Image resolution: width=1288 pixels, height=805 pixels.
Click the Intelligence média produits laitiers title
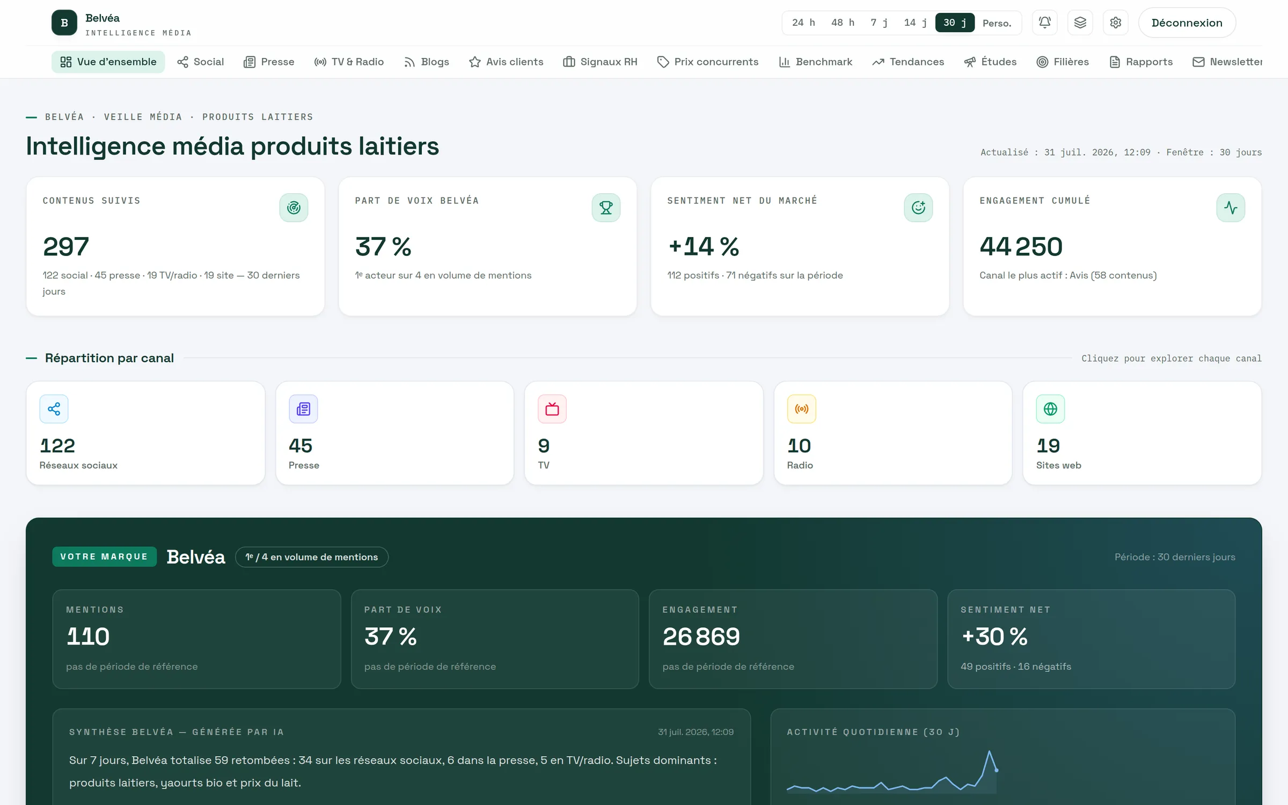tap(232, 147)
